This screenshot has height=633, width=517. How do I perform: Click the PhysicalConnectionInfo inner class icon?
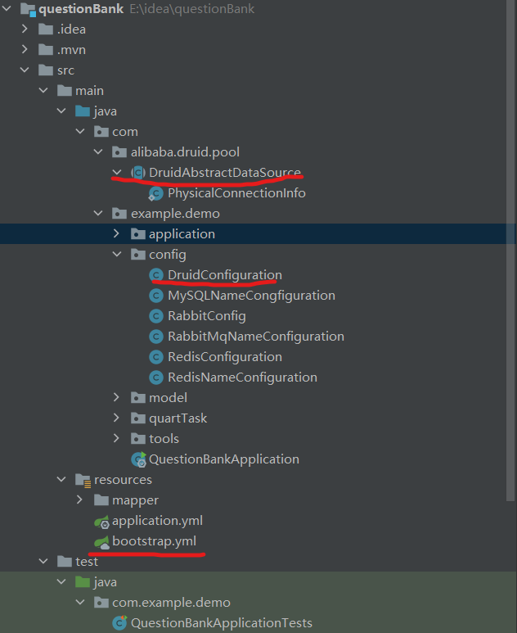point(155,193)
